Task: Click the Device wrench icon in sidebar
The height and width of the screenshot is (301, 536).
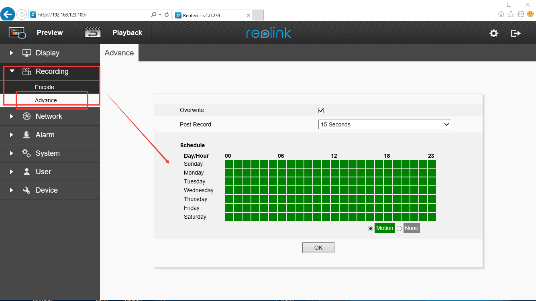Action: [26, 190]
